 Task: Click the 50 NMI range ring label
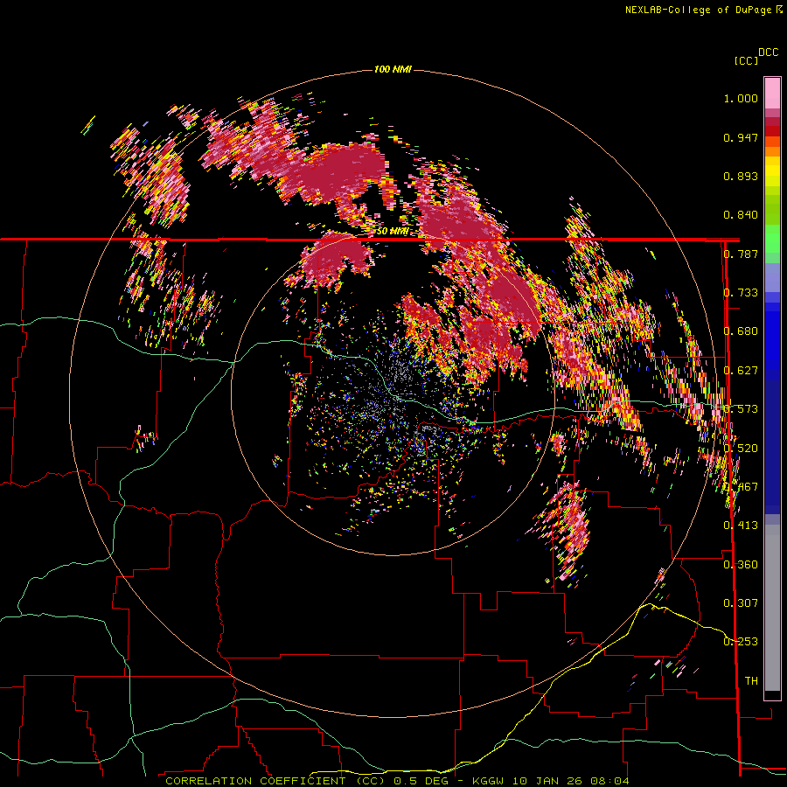(x=392, y=232)
